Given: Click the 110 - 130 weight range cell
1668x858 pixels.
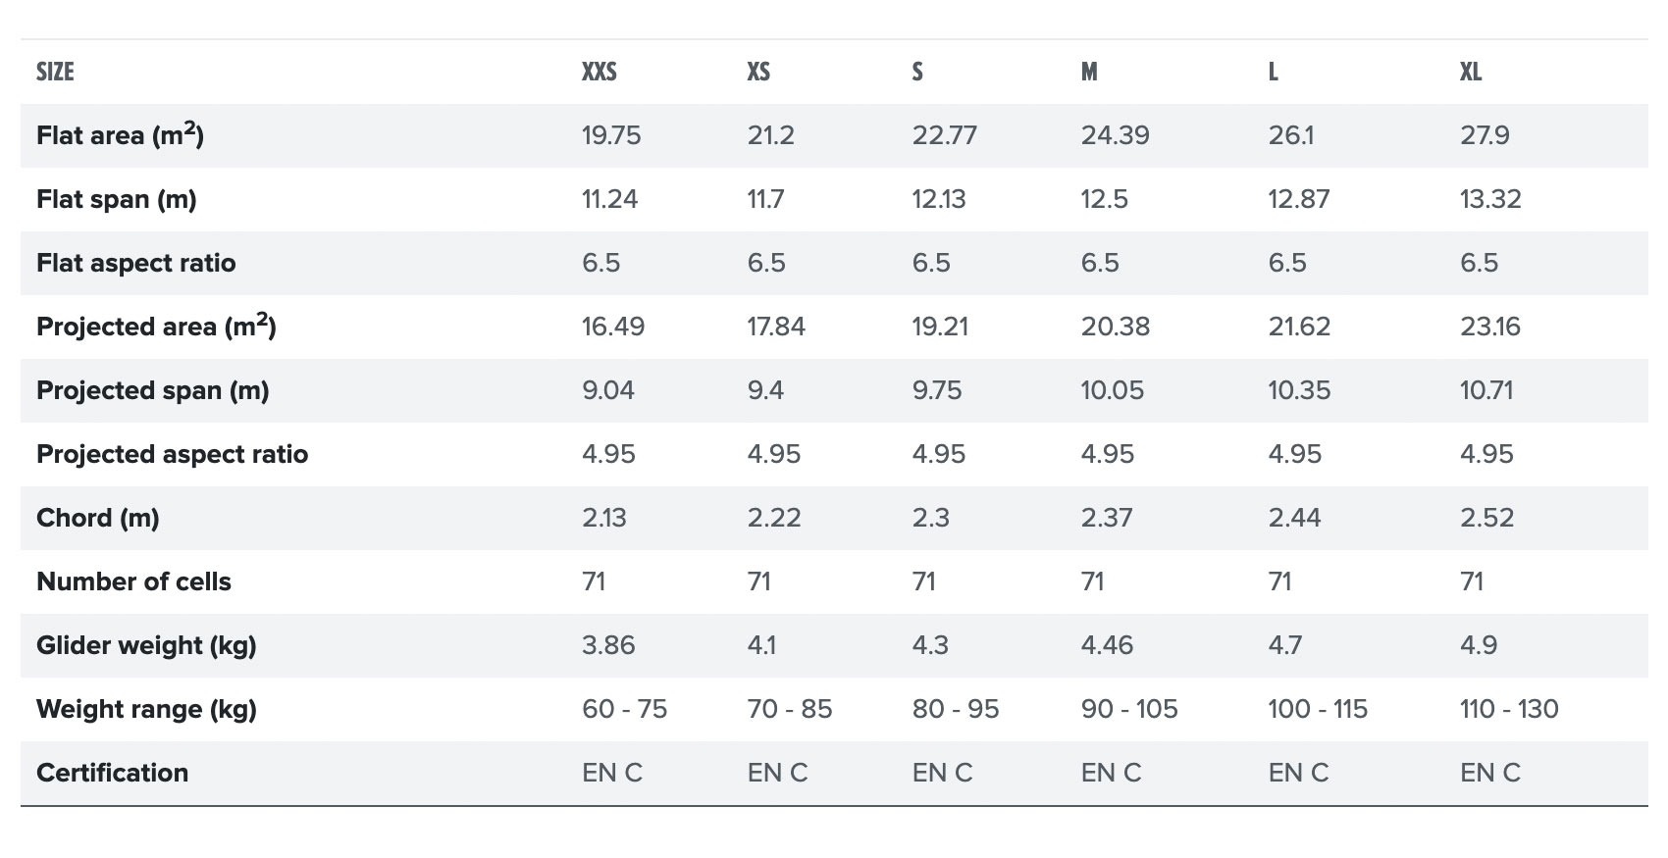Looking at the screenshot, I should [1508, 709].
